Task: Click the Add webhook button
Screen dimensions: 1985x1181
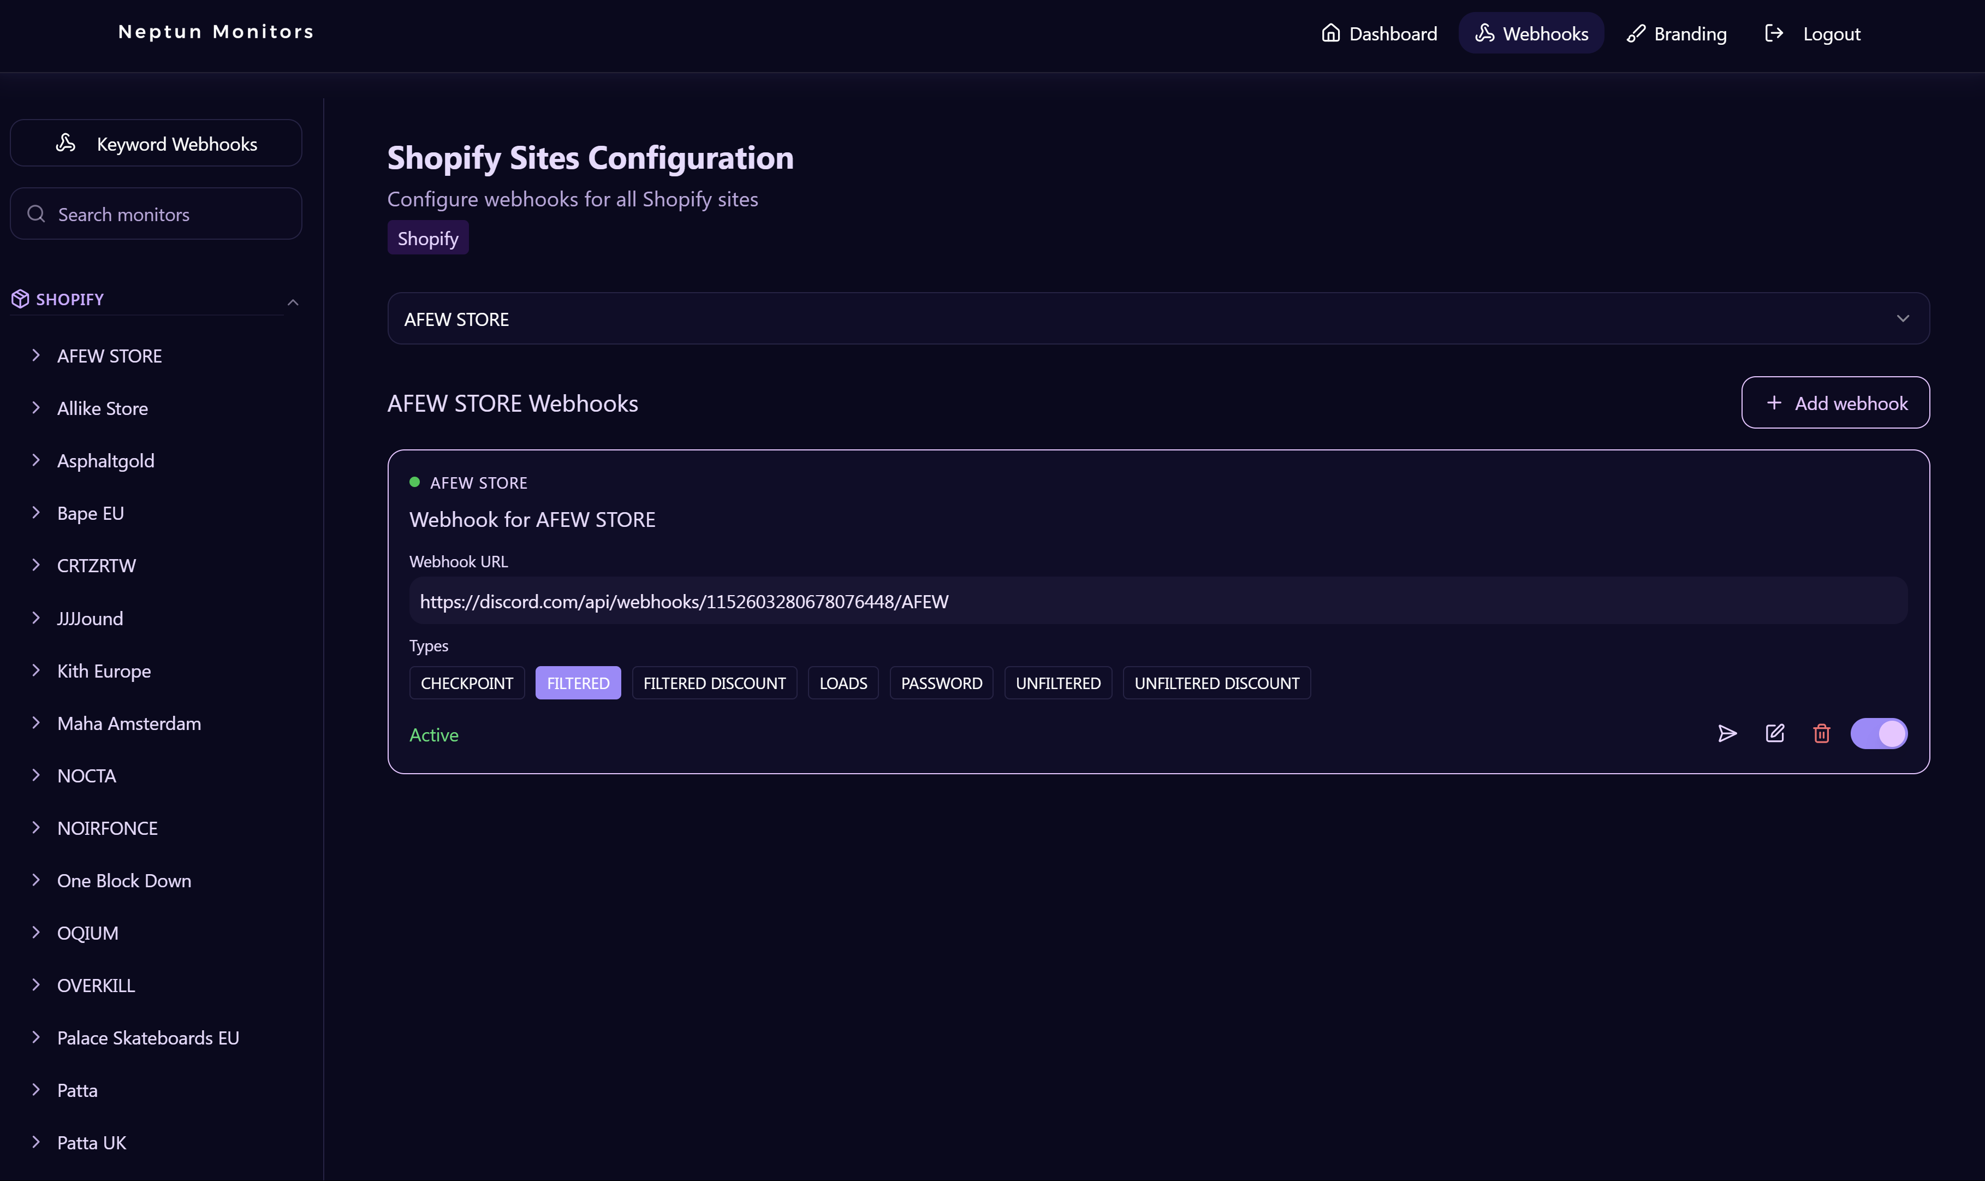Action: [x=1835, y=403]
